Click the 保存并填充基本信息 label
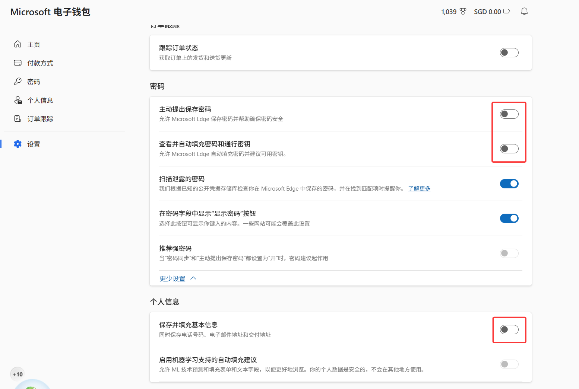579x389 pixels. 188,325
